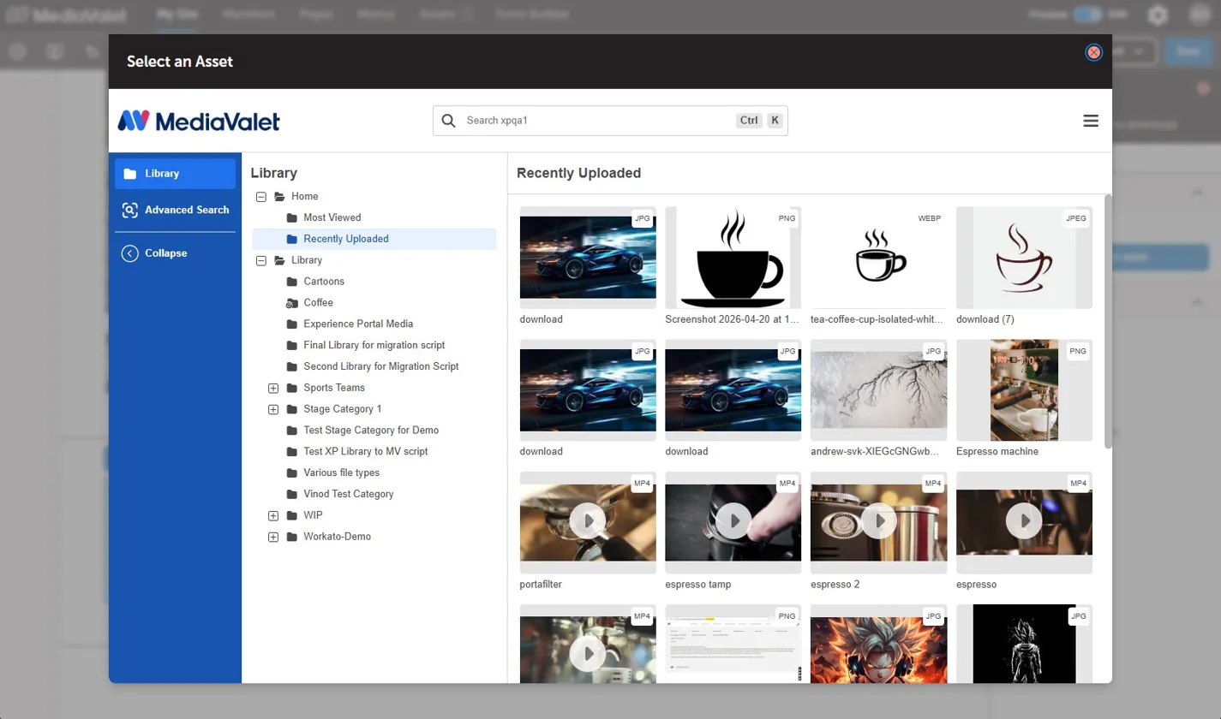Click the 'espresso 2' file name
The height and width of the screenshot is (719, 1221).
click(x=835, y=585)
